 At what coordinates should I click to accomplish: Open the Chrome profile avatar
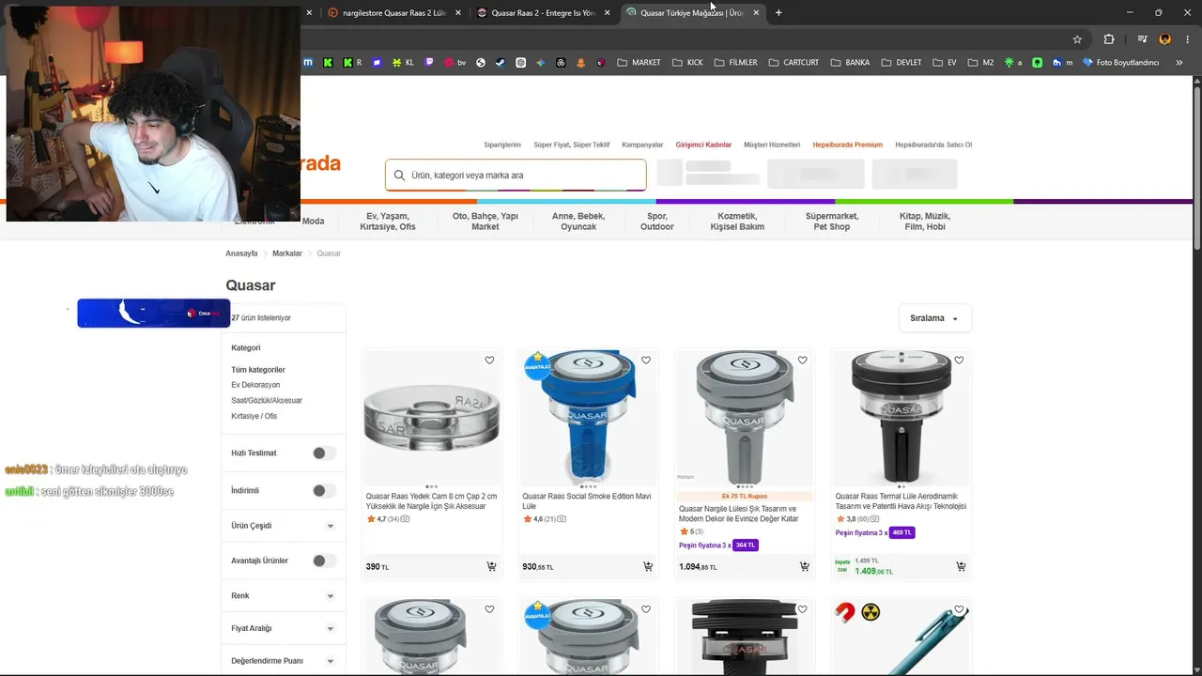pyautogui.click(x=1165, y=39)
